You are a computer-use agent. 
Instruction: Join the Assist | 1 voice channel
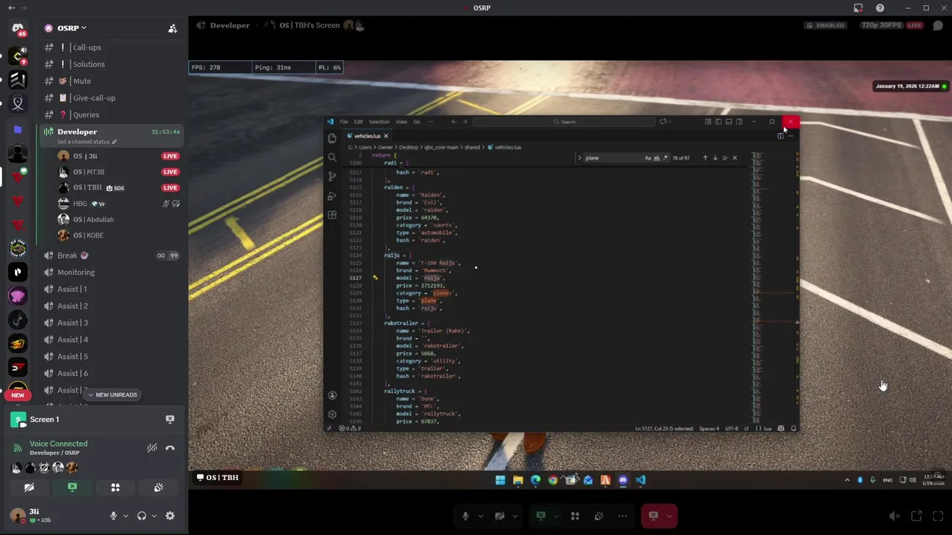pos(112,289)
